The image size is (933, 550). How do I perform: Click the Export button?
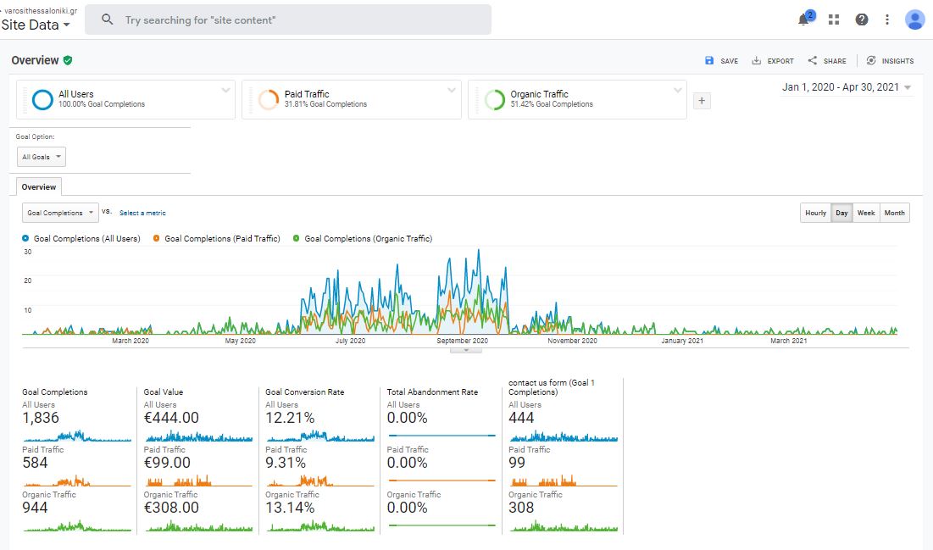point(773,61)
